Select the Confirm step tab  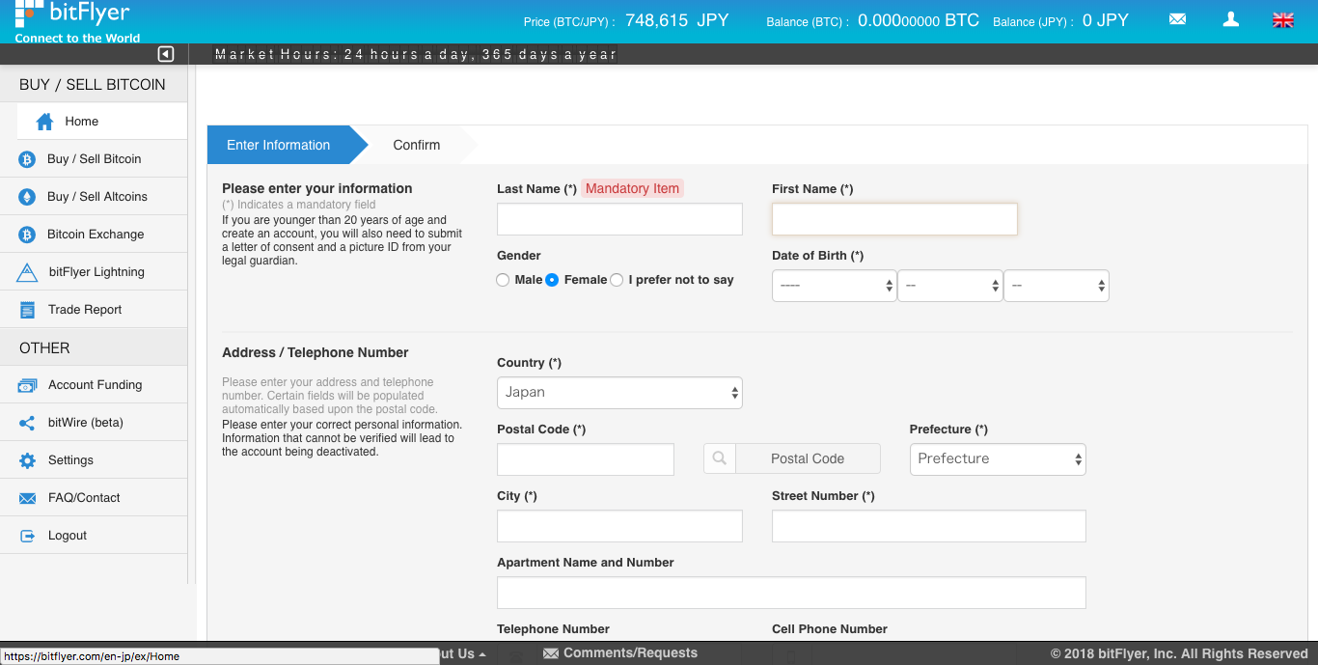tap(417, 145)
